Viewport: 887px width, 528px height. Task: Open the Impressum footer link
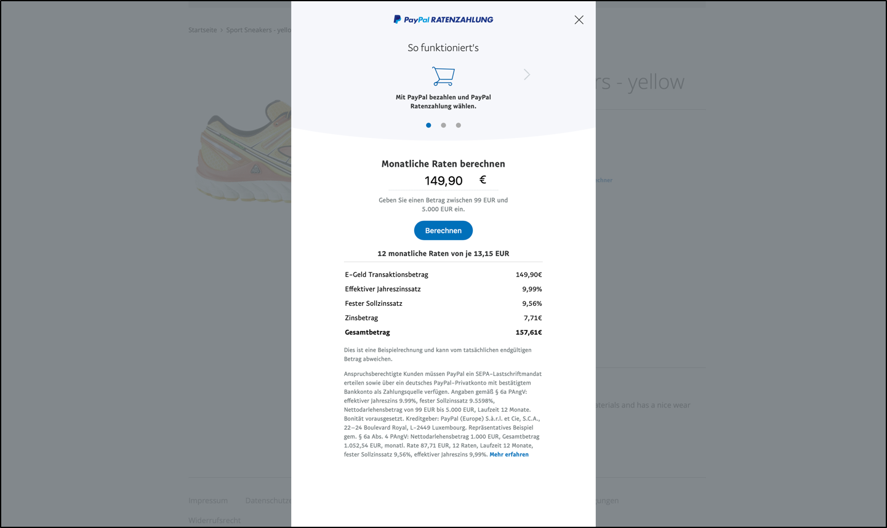pyautogui.click(x=208, y=500)
